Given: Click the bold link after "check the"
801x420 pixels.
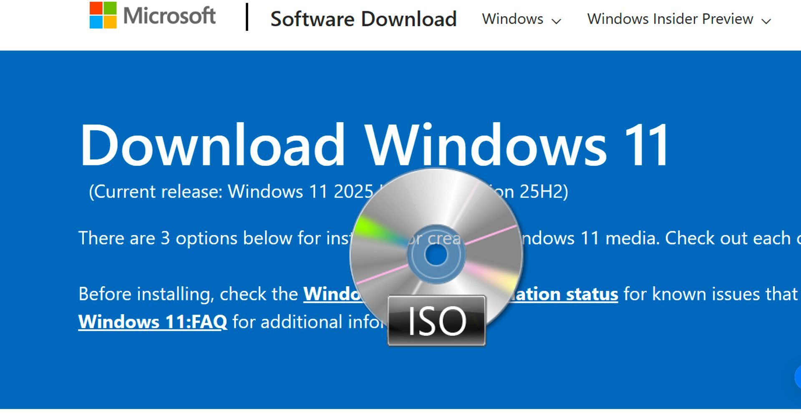Looking at the screenshot, I should pos(332,294).
